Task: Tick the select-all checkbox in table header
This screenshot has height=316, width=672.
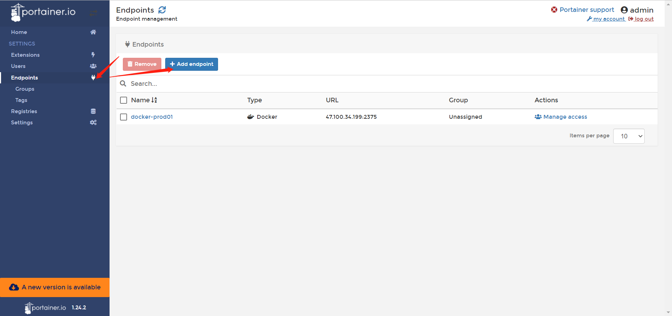Action: click(x=124, y=100)
